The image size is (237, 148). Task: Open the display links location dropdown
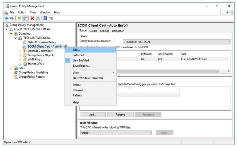[229, 42]
